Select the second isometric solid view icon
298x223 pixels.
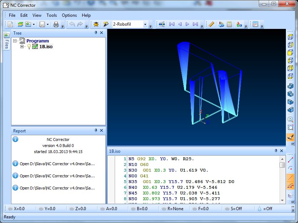pos(290,94)
